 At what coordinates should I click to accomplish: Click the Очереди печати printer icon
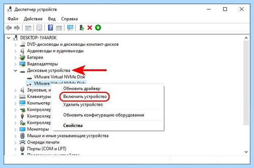[x=22, y=142]
